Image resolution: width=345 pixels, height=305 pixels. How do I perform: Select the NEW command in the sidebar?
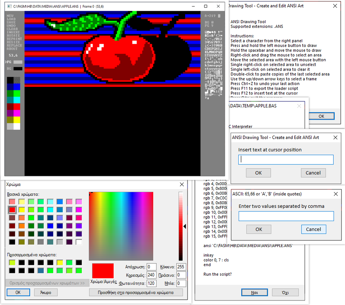coord(10,16)
